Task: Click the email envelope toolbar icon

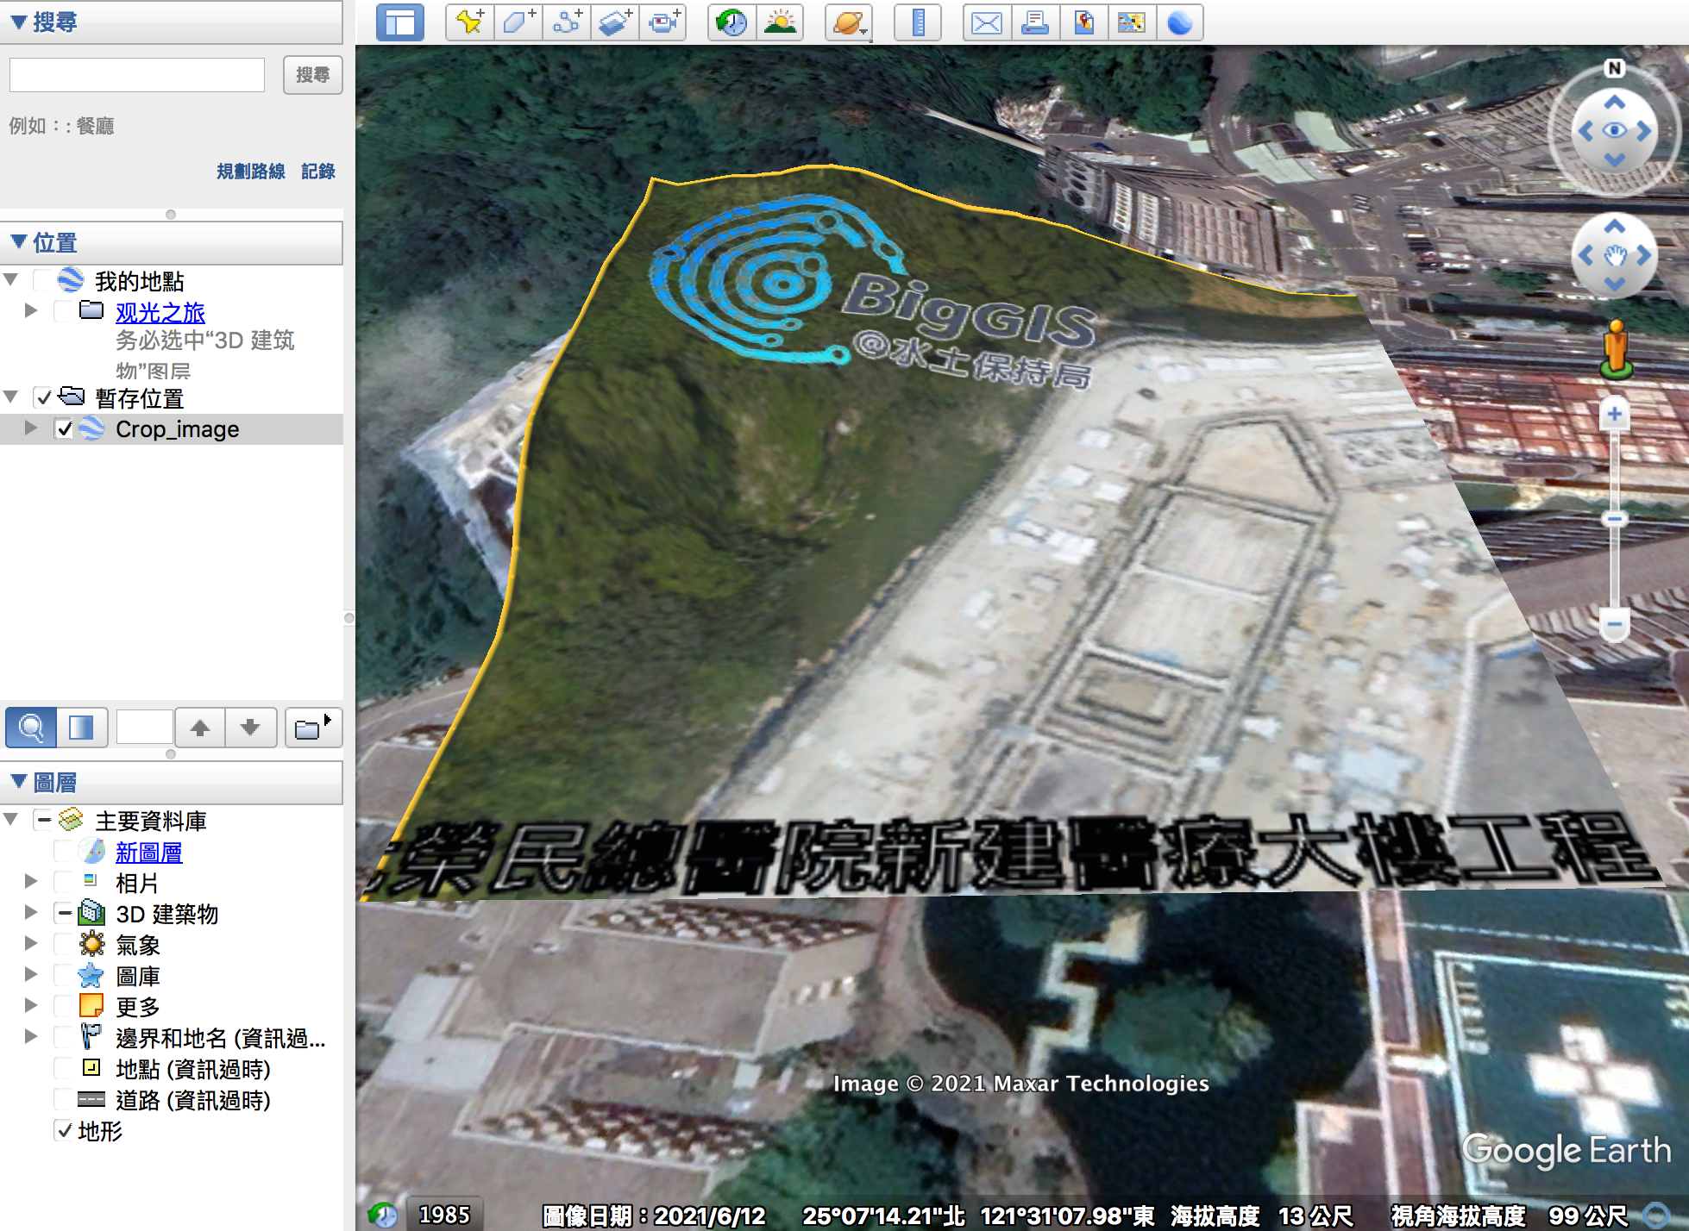Action: click(986, 22)
